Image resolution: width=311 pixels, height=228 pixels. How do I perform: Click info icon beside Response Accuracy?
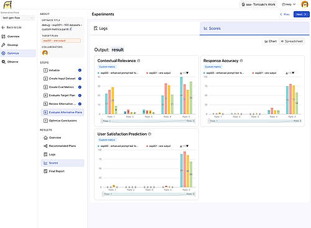(241, 61)
